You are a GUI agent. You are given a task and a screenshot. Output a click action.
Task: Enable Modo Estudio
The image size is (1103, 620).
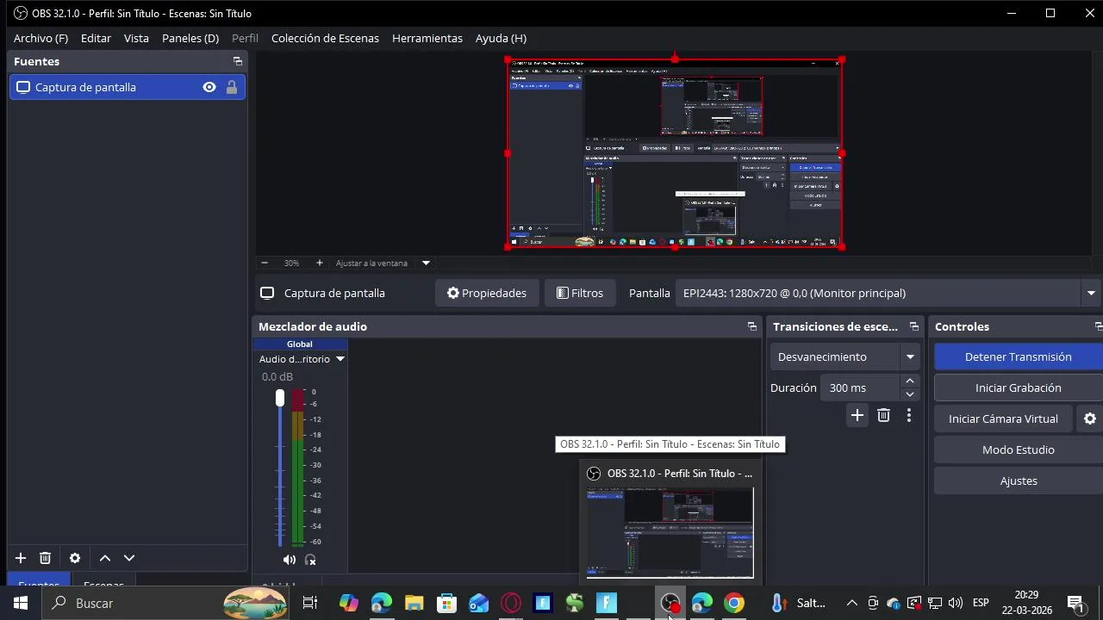pyautogui.click(x=1019, y=449)
